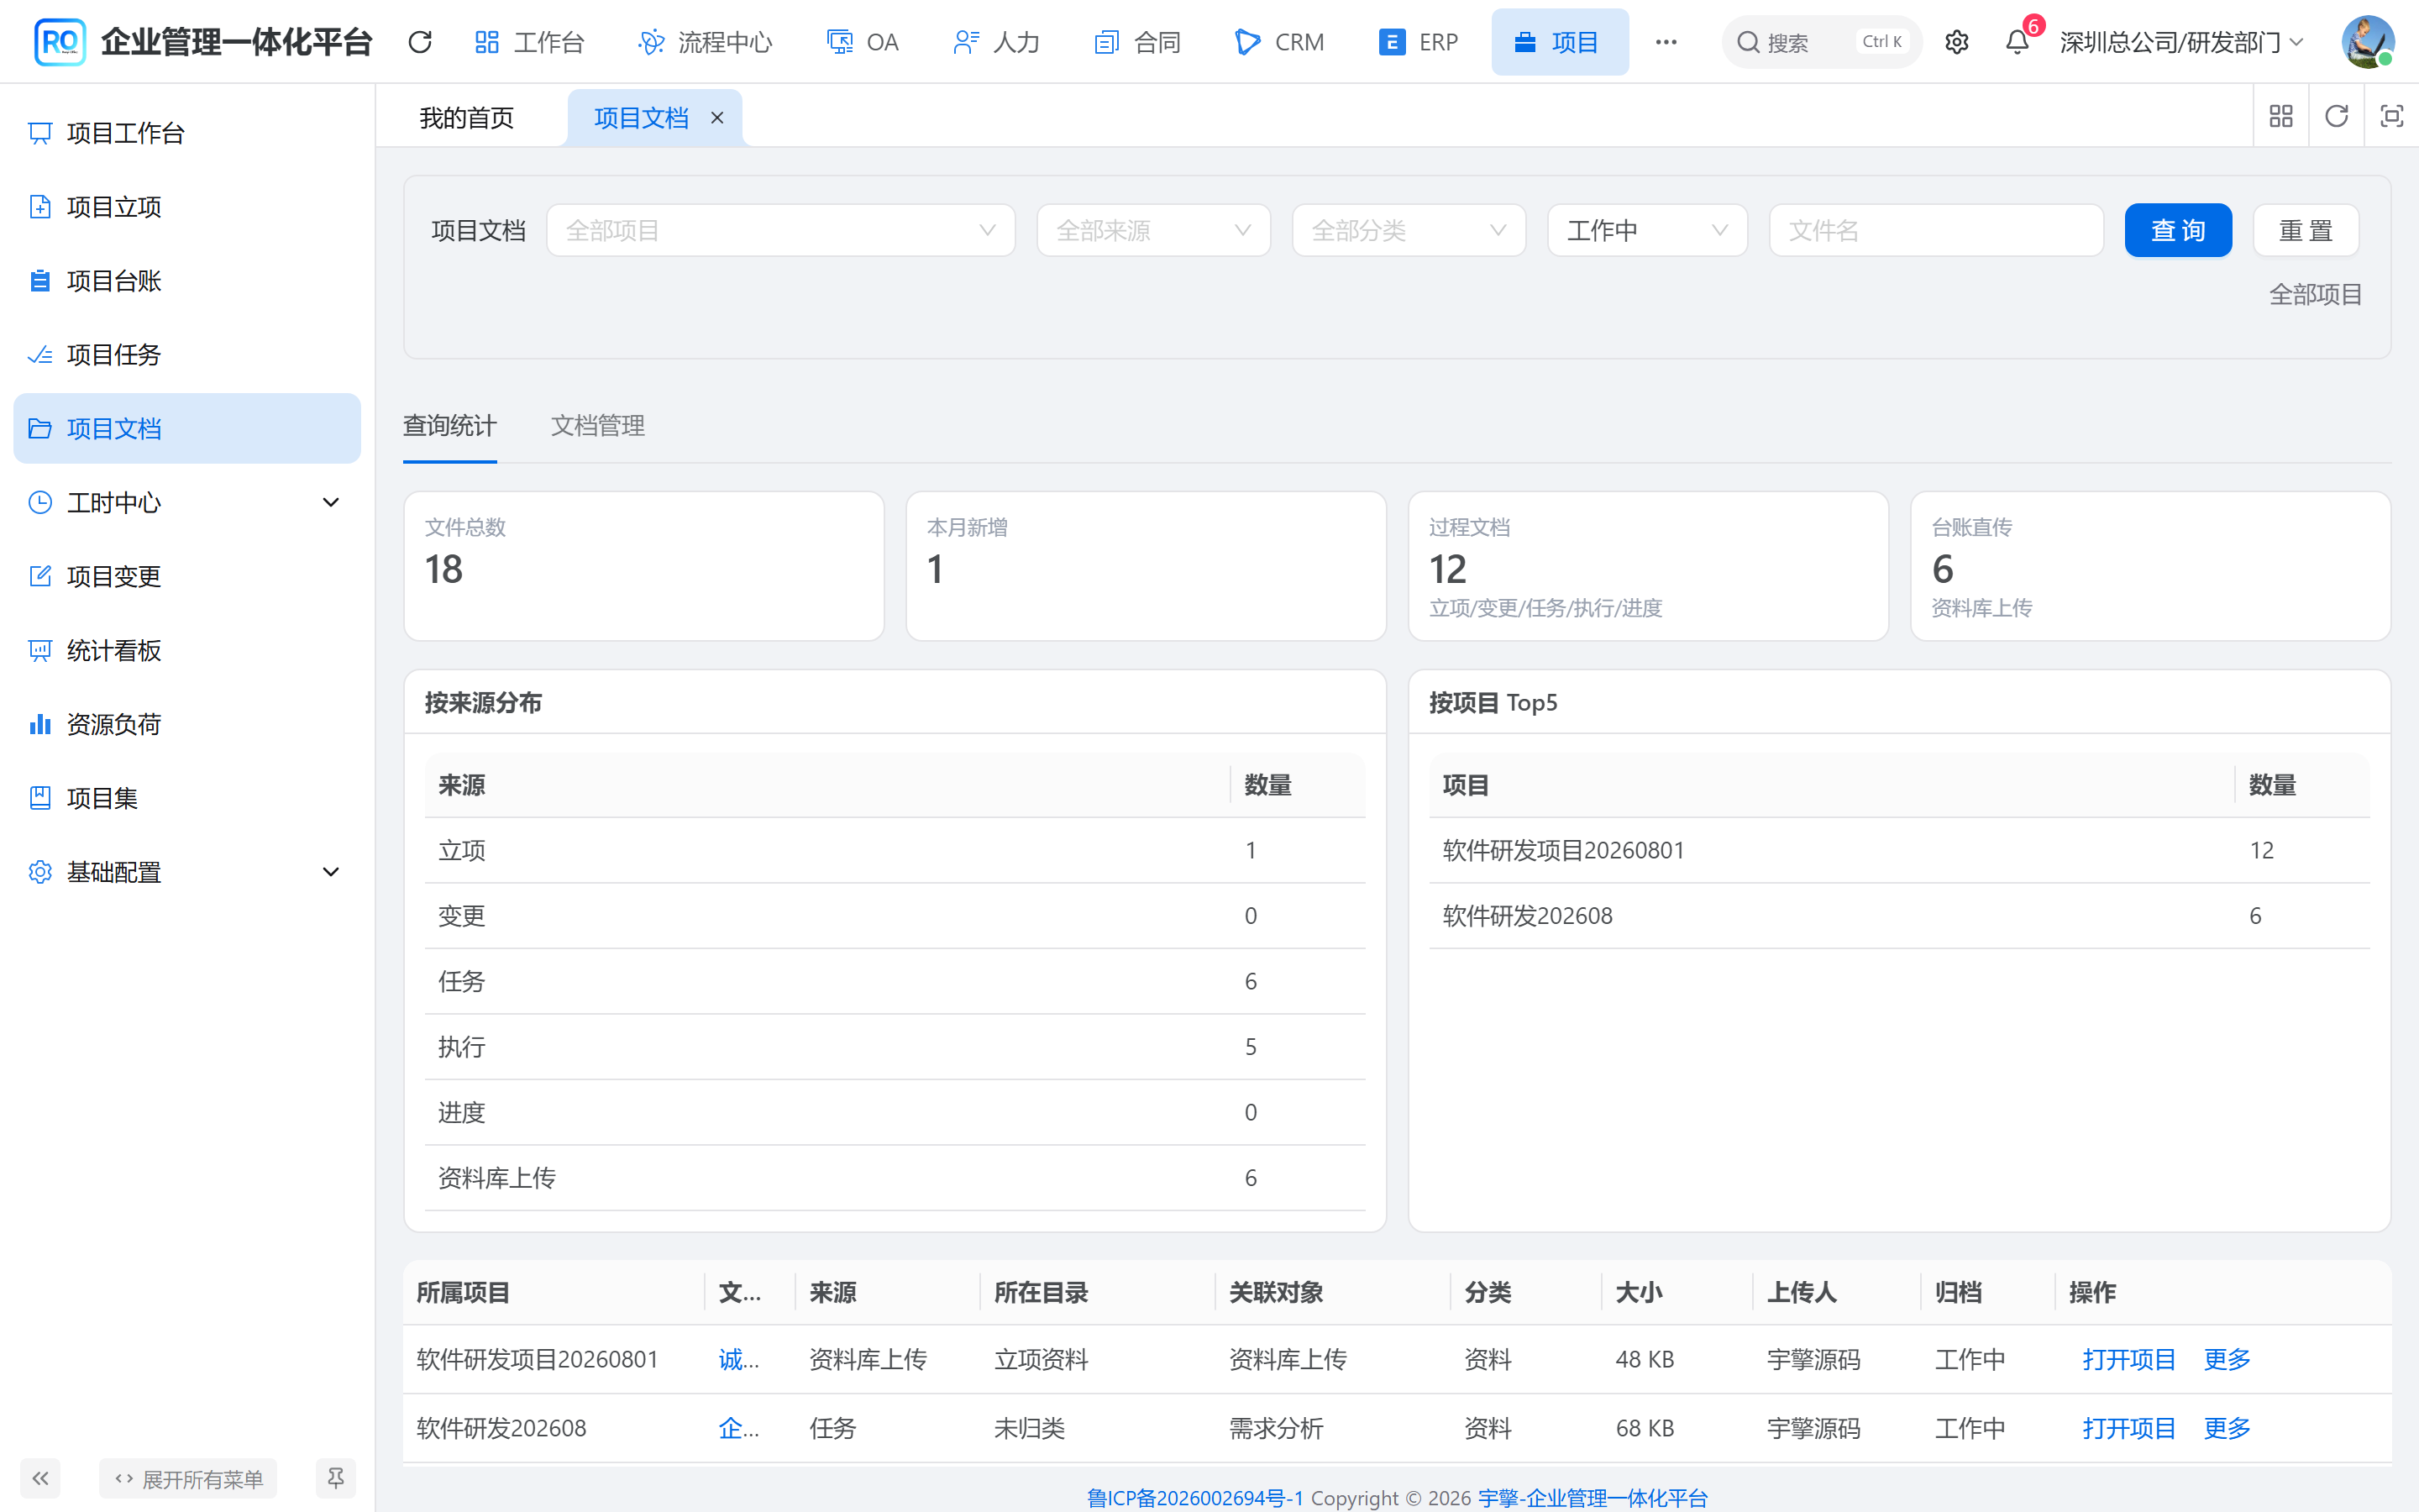Open the CRM module in top navigation
The height and width of the screenshot is (1512, 2419).
point(1279,42)
